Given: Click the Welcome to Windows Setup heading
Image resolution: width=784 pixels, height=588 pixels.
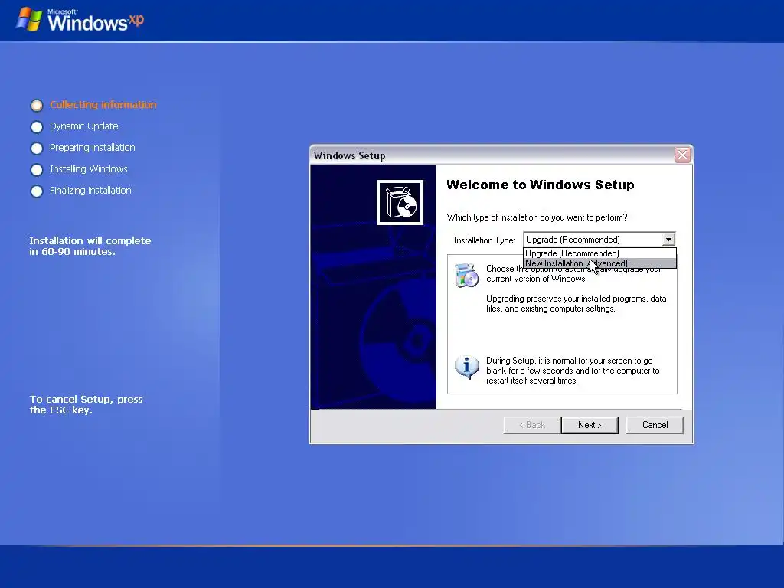Looking at the screenshot, I should click(541, 185).
